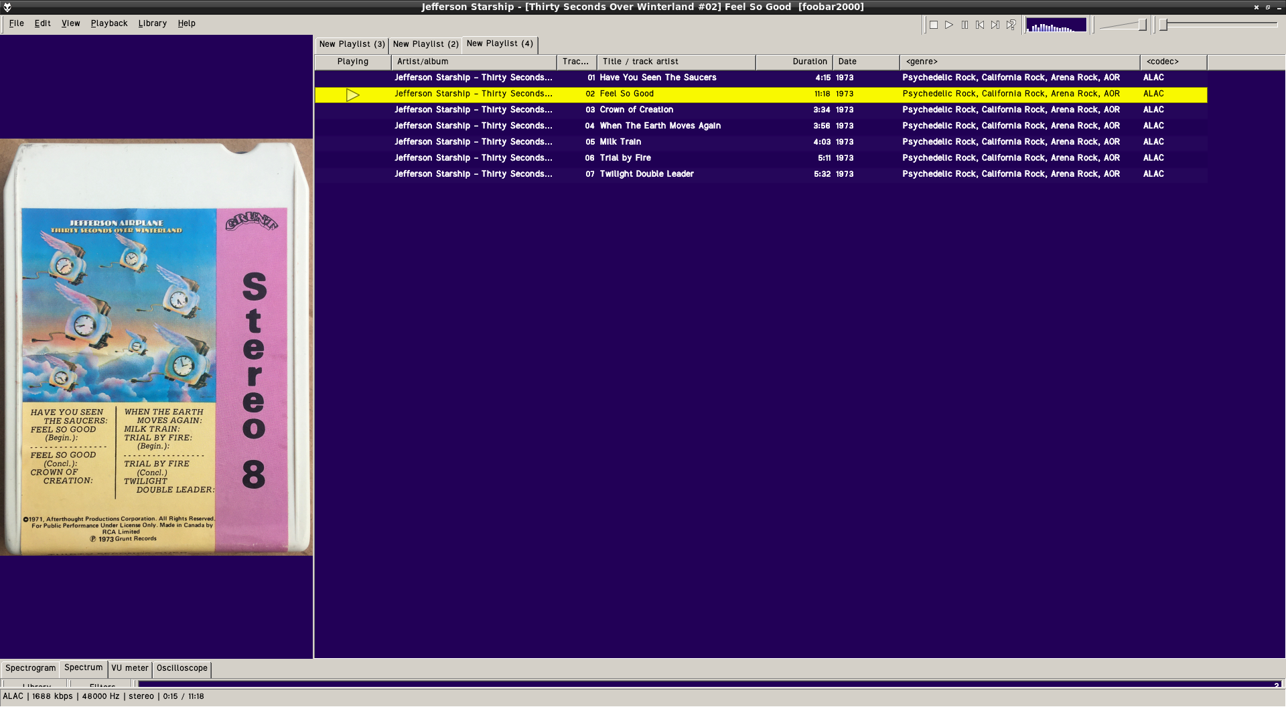Image resolution: width=1286 pixels, height=707 pixels.
Task: Open the View menu
Action: coord(71,23)
